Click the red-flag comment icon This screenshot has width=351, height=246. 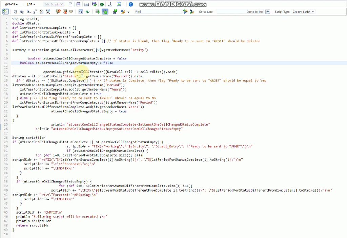pyautogui.click(x=58, y=11)
